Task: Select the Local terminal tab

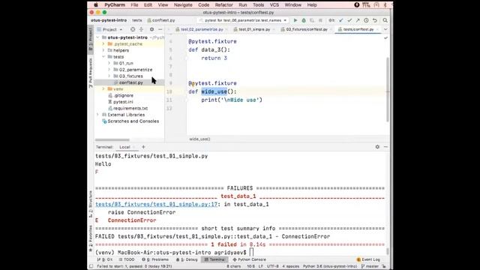Action: [x=125, y=147]
